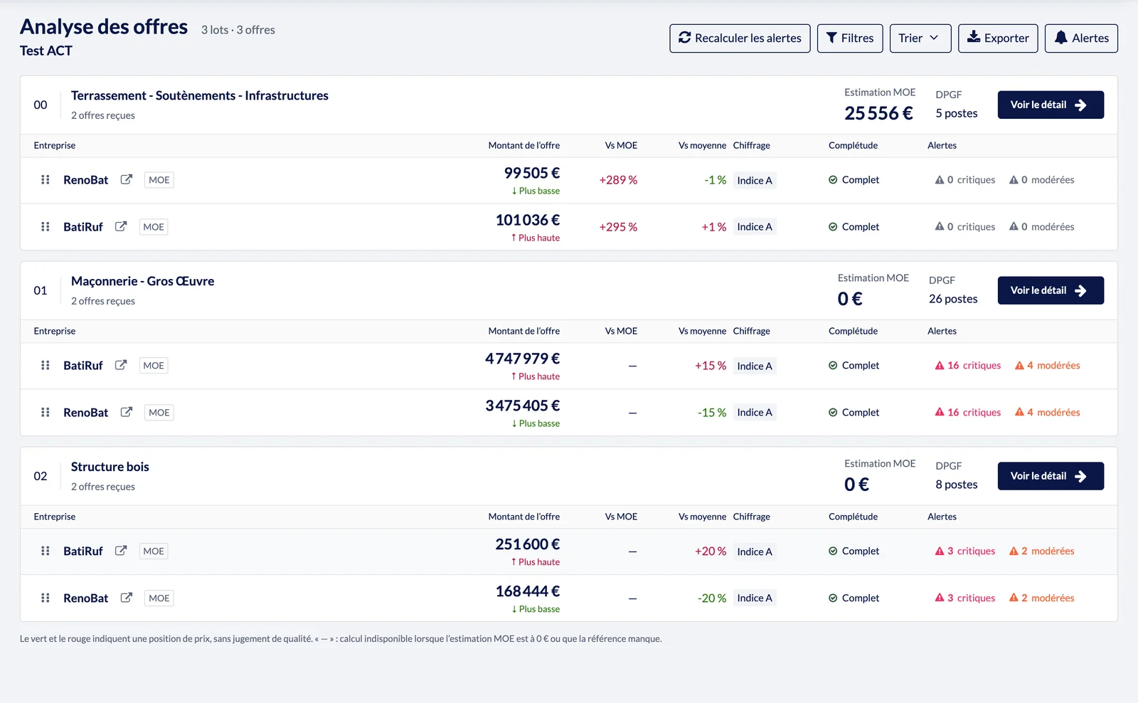Click the Complet status for RenoBat Maçonnerie
The image size is (1138, 703).
click(854, 413)
